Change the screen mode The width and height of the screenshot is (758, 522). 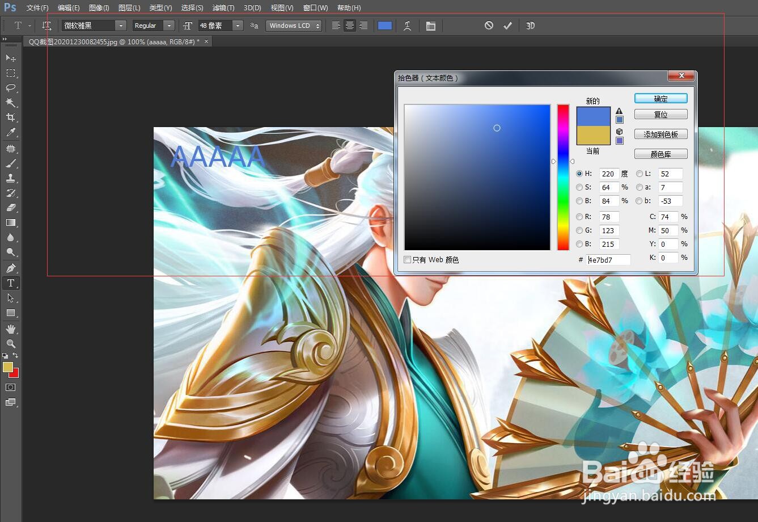tap(10, 403)
